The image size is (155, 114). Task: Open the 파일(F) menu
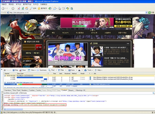click(x=4, y=4)
